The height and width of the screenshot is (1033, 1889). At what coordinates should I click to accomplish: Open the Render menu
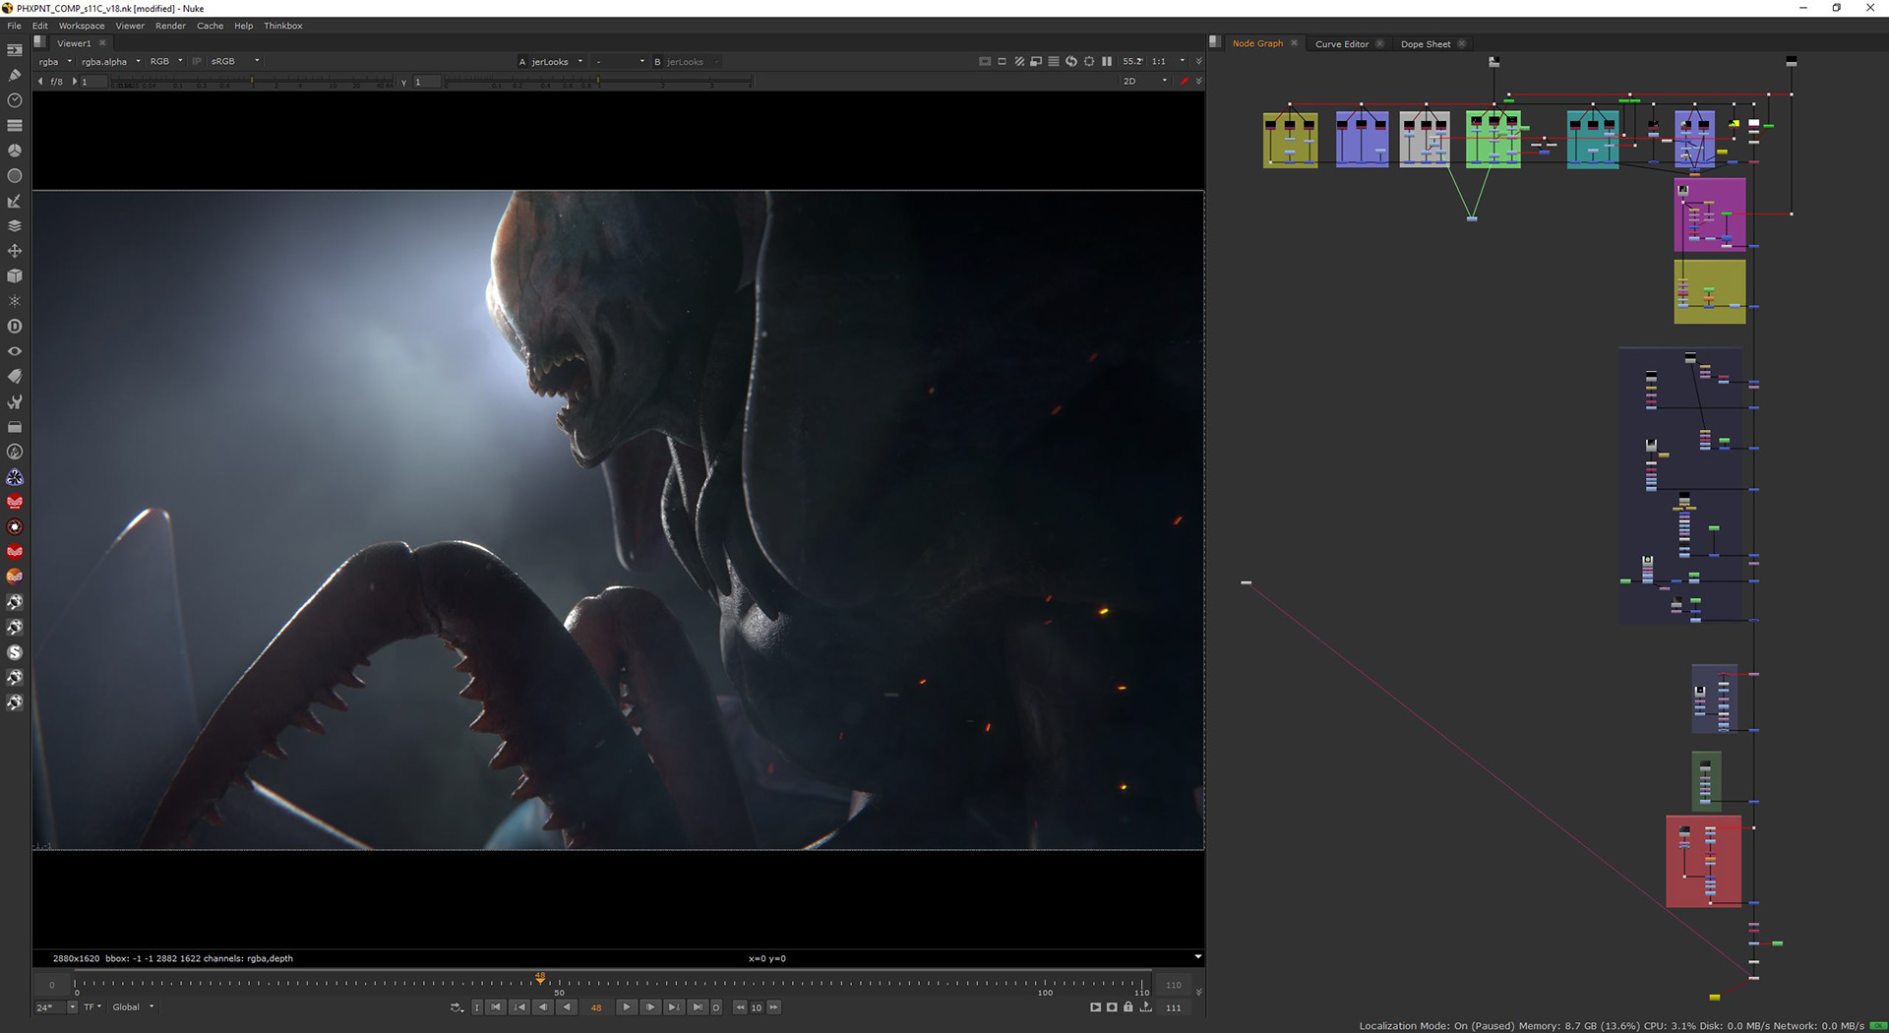[170, 26]
